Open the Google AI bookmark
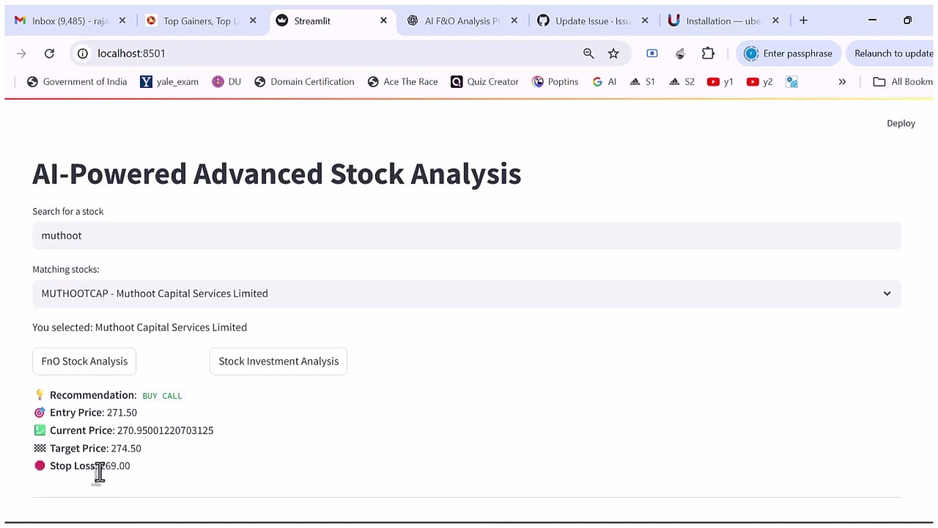This screenshot has width=938, height=528. point(605,81)
